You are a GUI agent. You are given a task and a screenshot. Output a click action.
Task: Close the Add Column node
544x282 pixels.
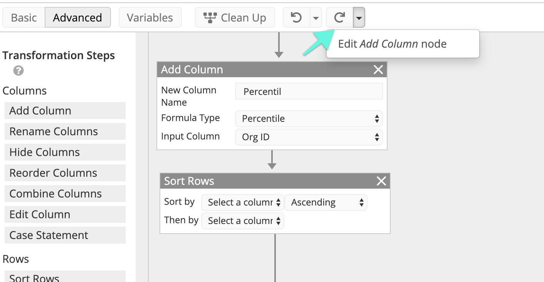click(x=378, y=70)
